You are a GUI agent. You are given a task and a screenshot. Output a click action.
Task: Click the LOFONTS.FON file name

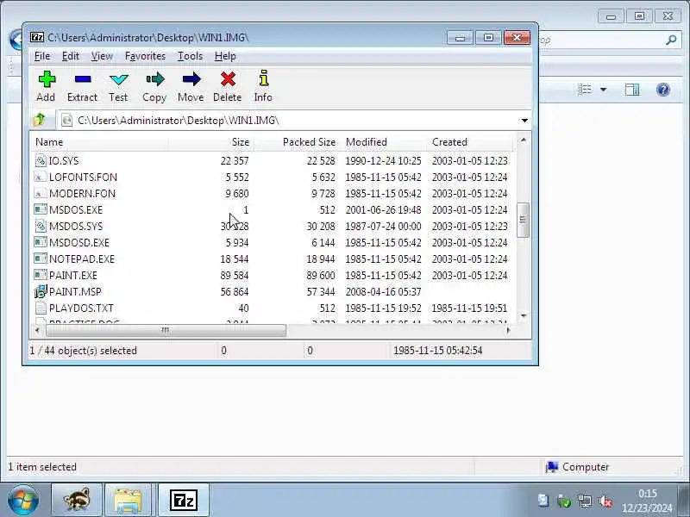click(x=83, y=178)
